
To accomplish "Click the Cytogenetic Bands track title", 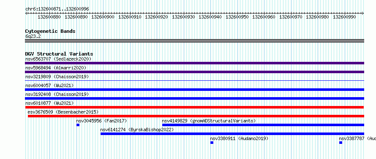I will [50, 31].
